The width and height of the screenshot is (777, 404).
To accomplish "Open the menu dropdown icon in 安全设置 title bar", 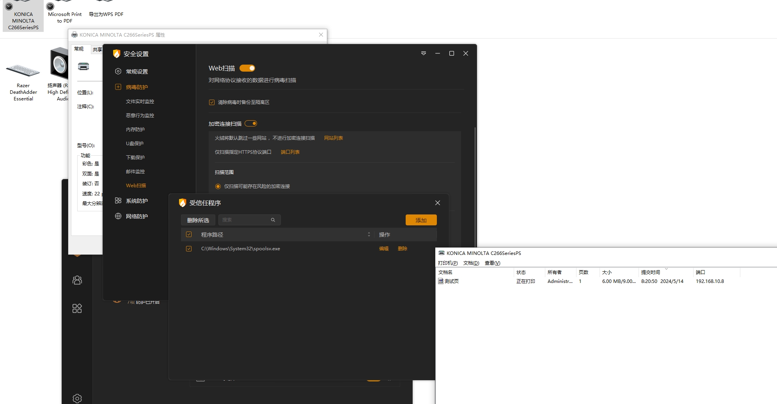I will (424, 53).
